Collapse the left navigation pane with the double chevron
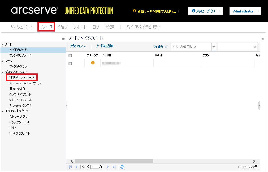Viewport: 268px width, 172px height. coord(63,39)
